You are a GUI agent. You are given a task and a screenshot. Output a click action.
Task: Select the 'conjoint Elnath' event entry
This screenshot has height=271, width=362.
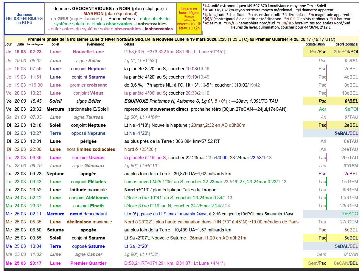(x=88, y=206)
